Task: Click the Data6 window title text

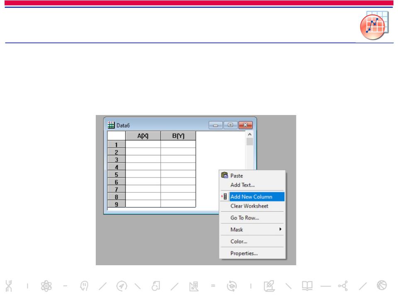Action: pyautogui.click(x=123, y=125)
